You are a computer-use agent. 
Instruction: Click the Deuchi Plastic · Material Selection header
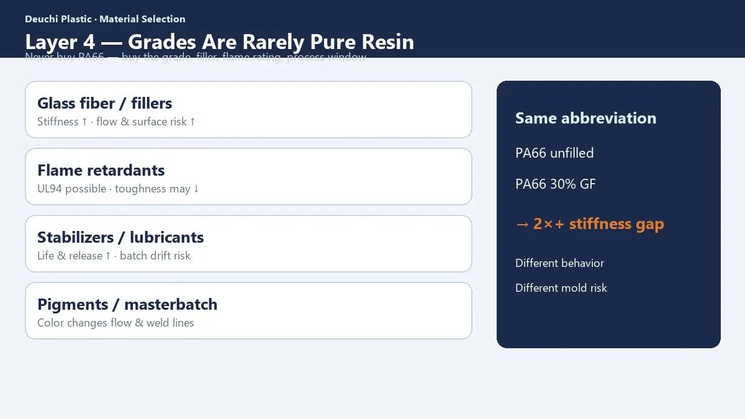coord(105,19)
